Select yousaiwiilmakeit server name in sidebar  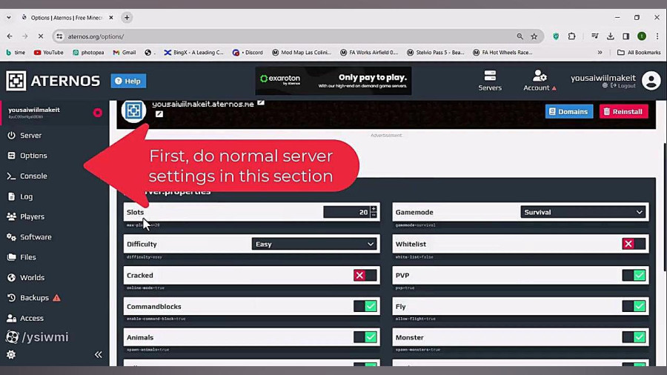[x=34, y=110]
